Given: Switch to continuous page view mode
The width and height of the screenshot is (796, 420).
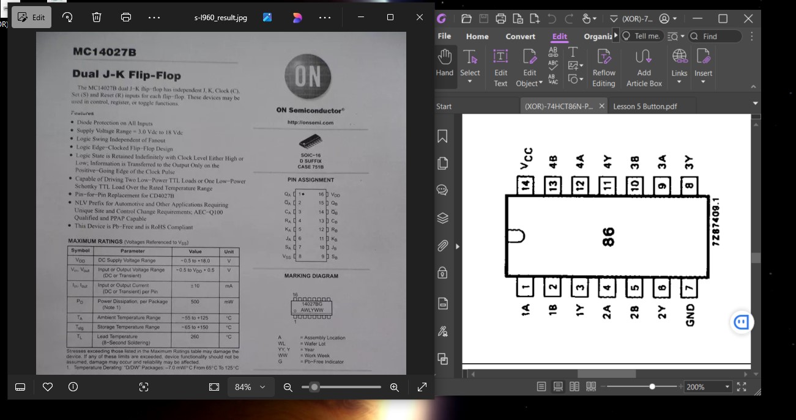Looking at the screenshot, I should tap(558, 387).
